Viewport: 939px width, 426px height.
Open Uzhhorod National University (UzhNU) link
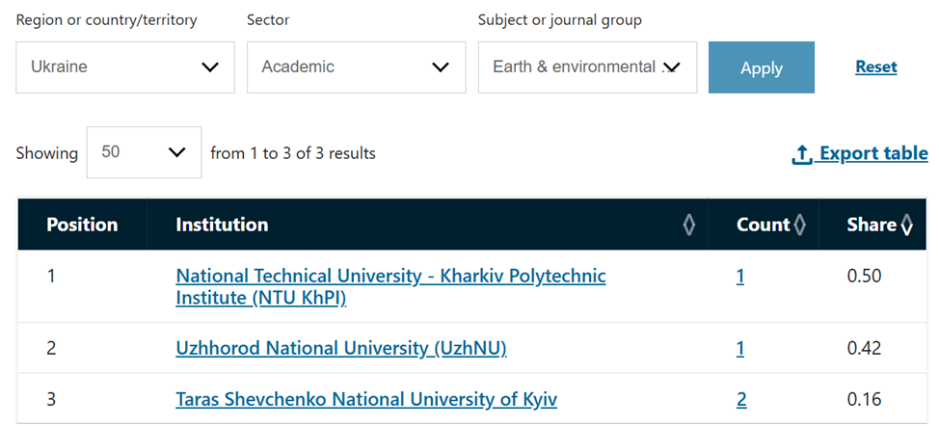[341, 348]
